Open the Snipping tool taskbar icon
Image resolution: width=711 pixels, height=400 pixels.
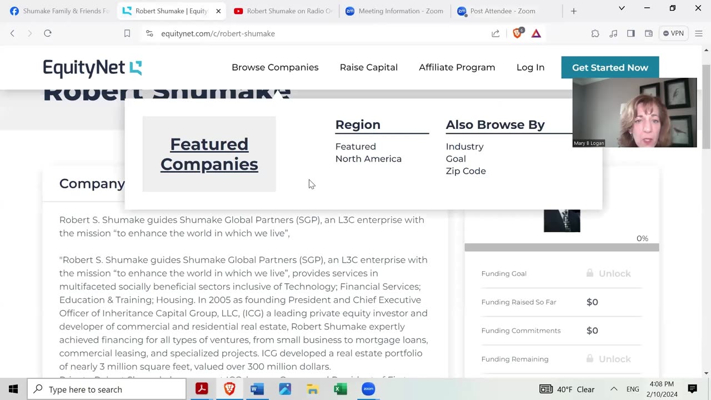click(285, 389)
